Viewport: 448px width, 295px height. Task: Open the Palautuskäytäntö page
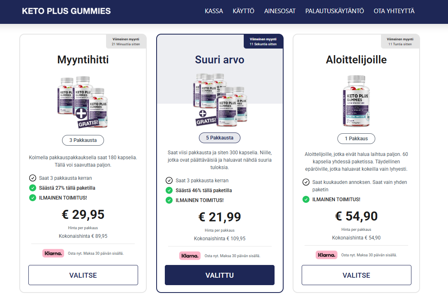(x=335, y=11)
